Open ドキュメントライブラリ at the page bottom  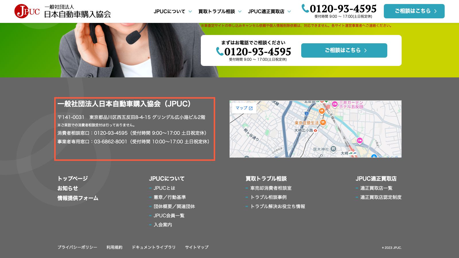(x=153, y=247)
